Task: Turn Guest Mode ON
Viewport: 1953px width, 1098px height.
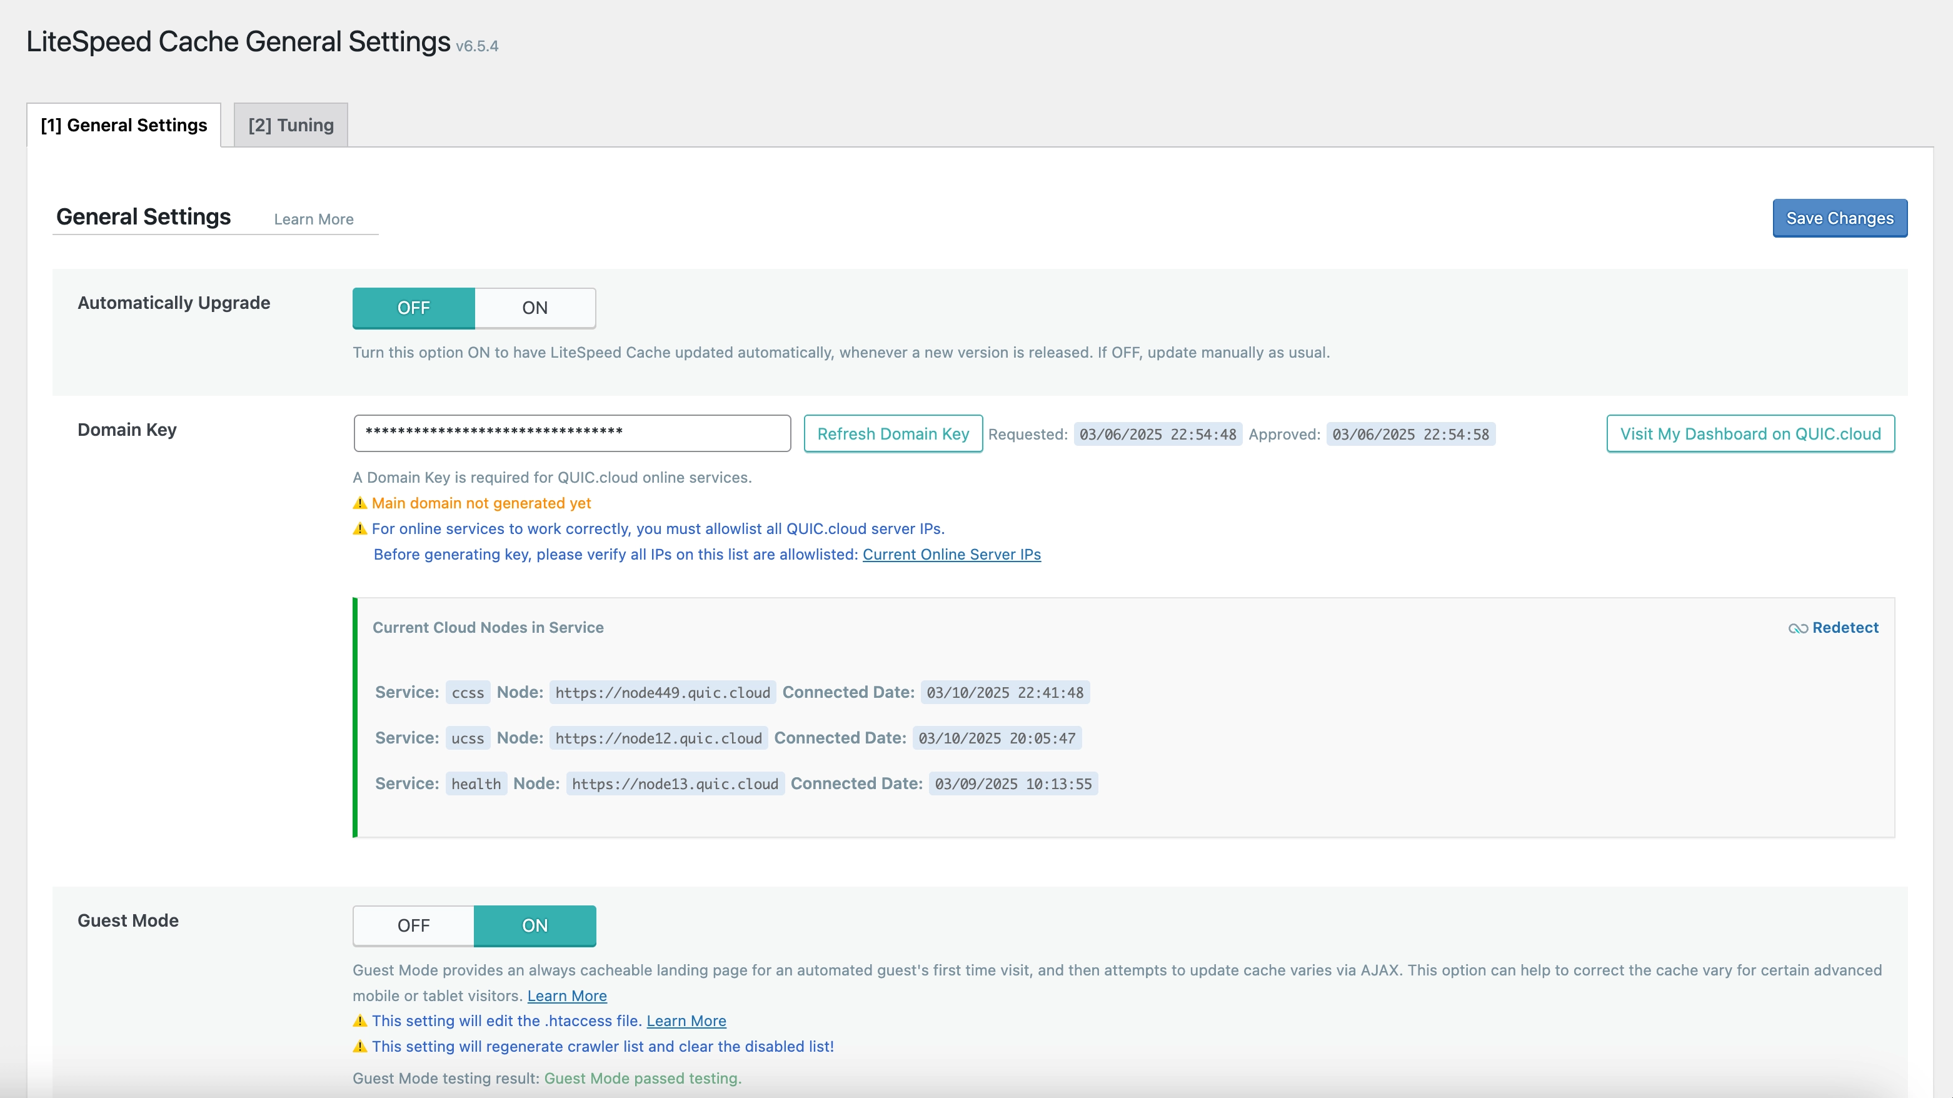Action: 535,926
